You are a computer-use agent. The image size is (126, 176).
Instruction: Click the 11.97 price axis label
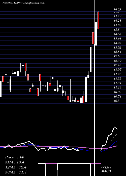coord(117,70)
